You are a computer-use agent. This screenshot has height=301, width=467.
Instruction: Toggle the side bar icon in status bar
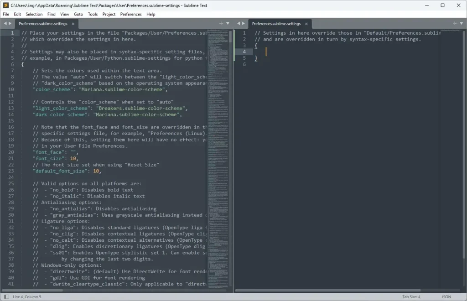pyautogui.click(x=6, y=296)
